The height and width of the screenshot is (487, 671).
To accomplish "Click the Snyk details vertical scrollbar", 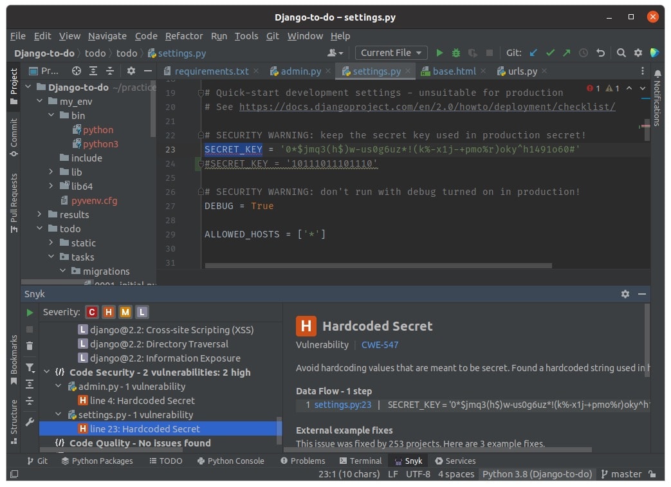I will click(x=647, y=340).
